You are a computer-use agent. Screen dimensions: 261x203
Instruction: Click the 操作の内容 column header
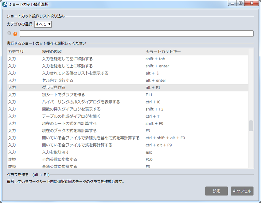pyautogui.click(x=52, y=52)
